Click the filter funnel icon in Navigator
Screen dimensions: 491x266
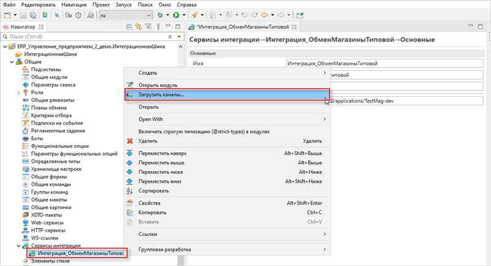(149, 26)
